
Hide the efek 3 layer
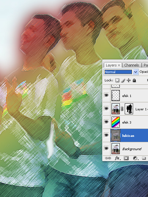pos(106,122)
